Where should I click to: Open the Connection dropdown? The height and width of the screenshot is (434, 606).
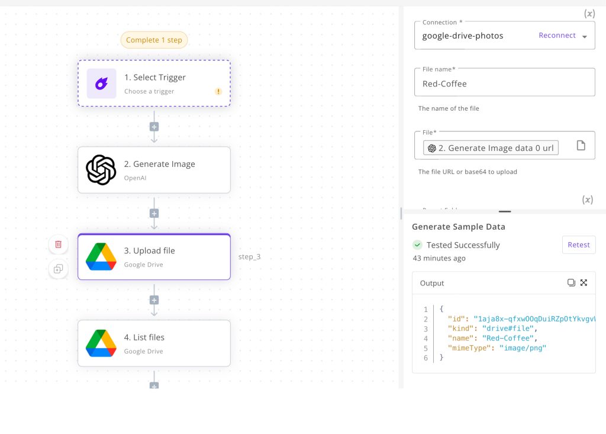[586, 36]
